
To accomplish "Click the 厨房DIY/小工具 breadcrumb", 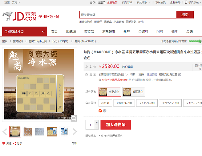I will coord(38,41).
